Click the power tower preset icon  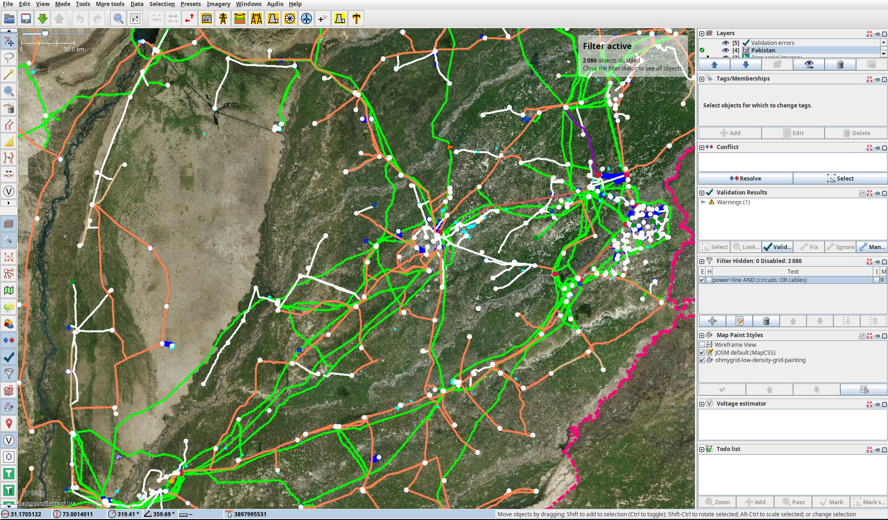coord(223,19)
